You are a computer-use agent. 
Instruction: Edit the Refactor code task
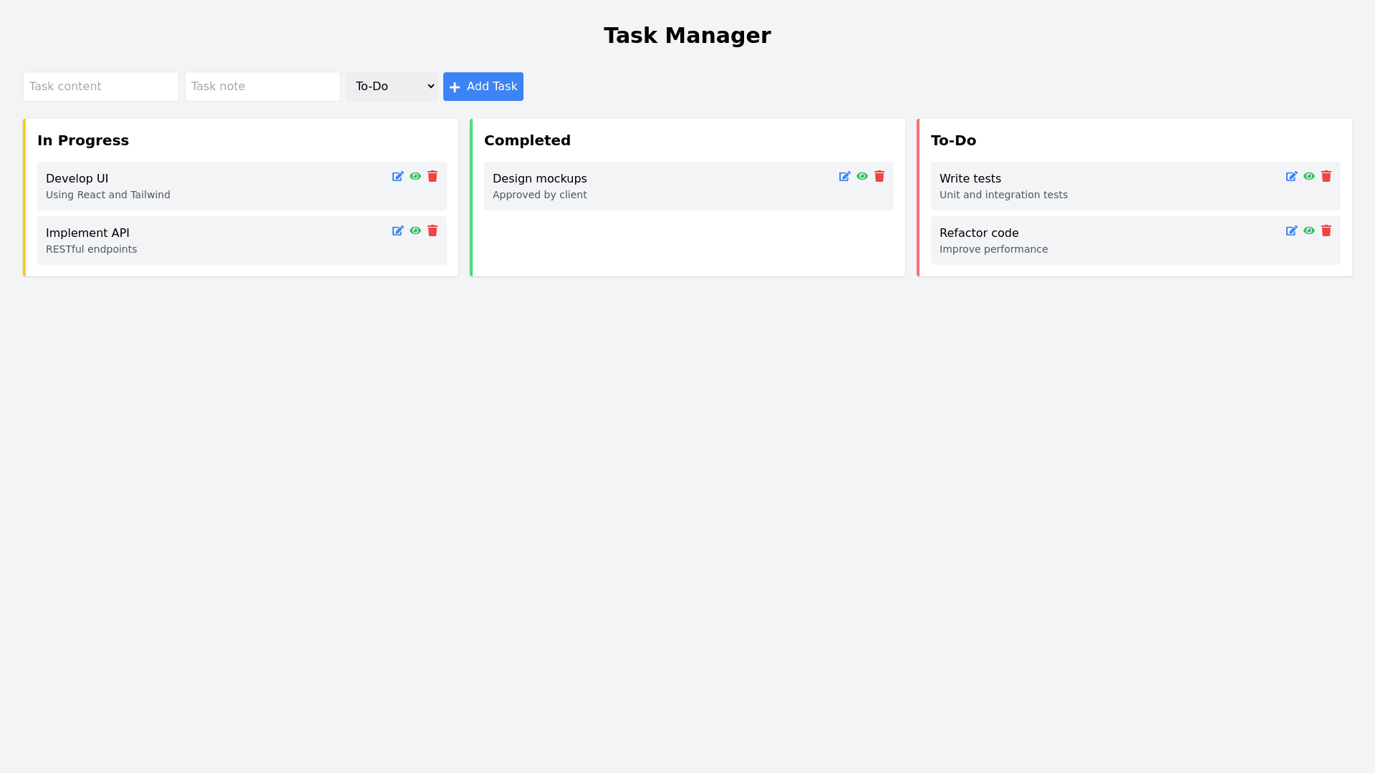(x=1291, y=230)
